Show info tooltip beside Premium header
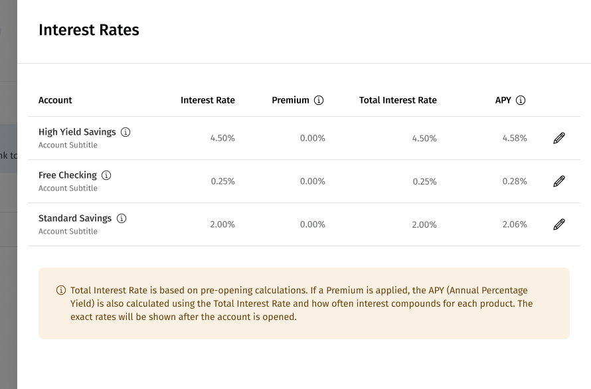Screen dimensions: 591x389 coord(319,100)
